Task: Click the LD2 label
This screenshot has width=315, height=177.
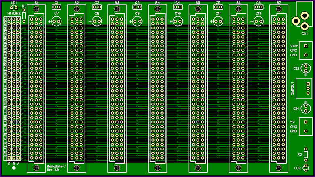Action: click(297, 168)
